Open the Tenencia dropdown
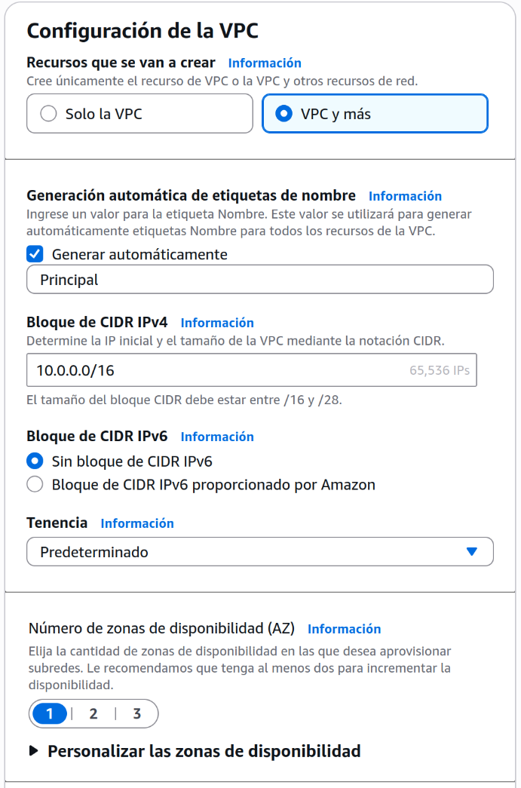The width and height of the screenshot is (521, 788). [259, 551]
